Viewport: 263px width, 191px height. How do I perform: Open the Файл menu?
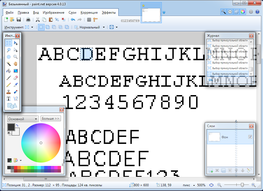tap(10, 13)
